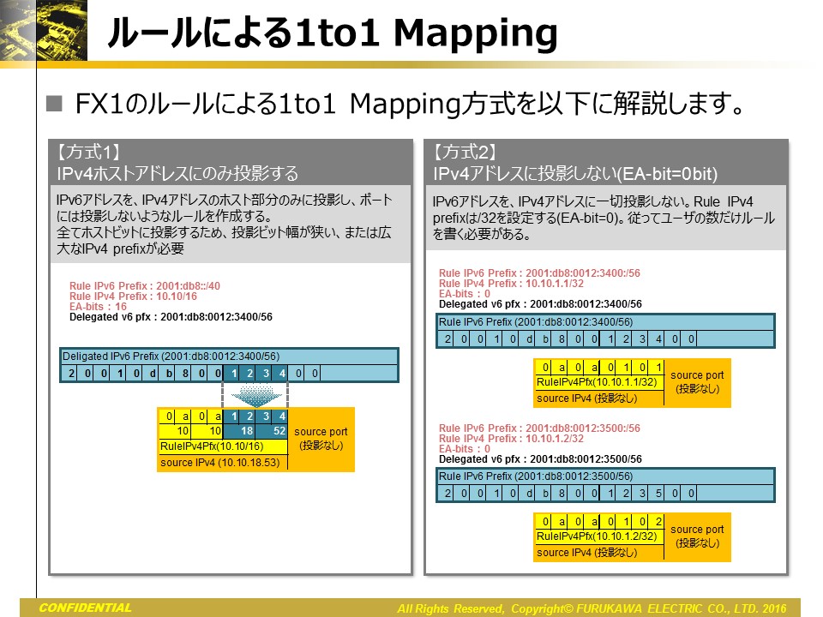Click the RuleIPv4Pfx(10.10/16) yellow box
The image size is (823, 617).
point(222,446)
